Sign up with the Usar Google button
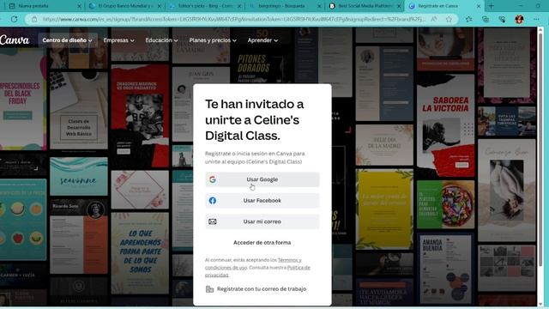The width and height of the screenshot is (549, 309). pos(262,179)
